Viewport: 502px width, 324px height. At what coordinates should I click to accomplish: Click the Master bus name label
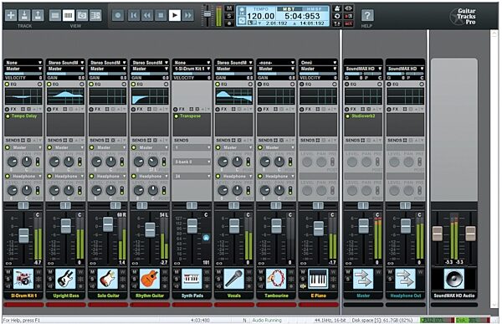click(363, 296)
